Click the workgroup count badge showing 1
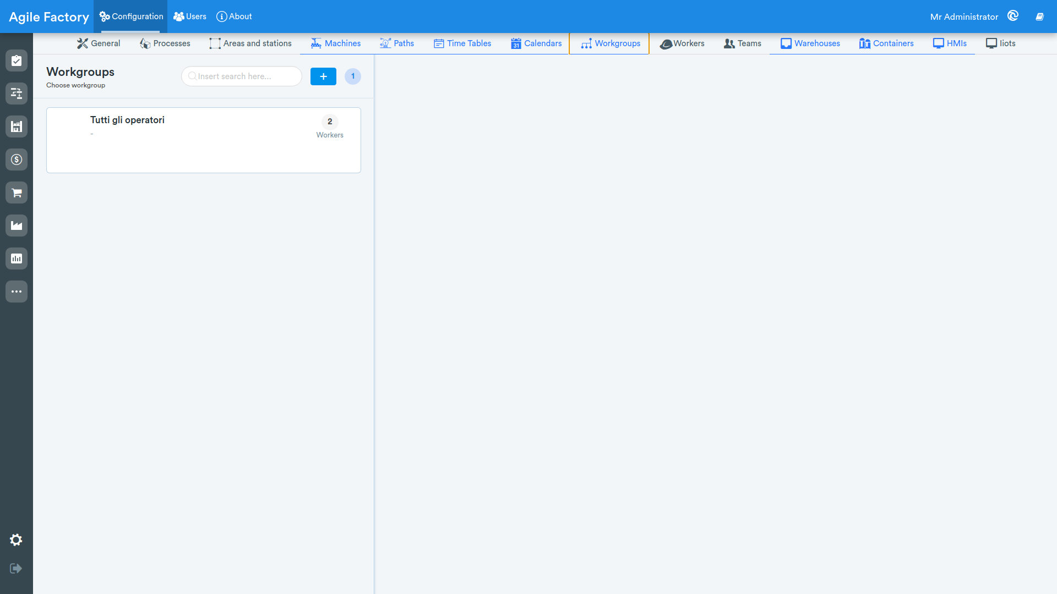 353,76
